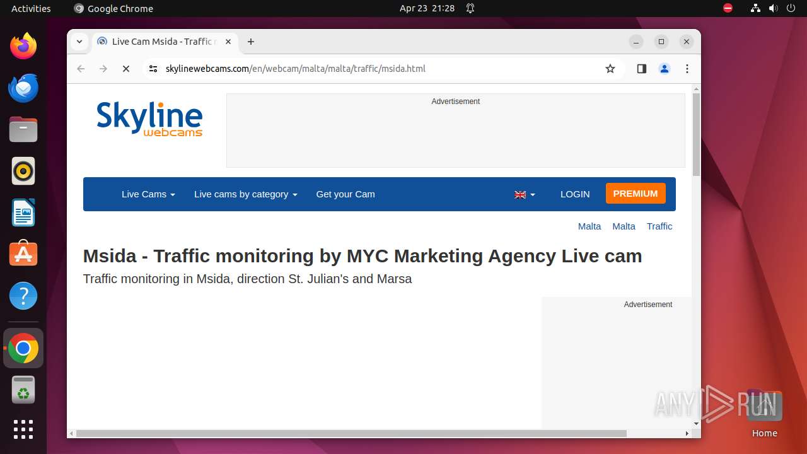
Task: Minimize the Chrome window
Action: [636, 42]
